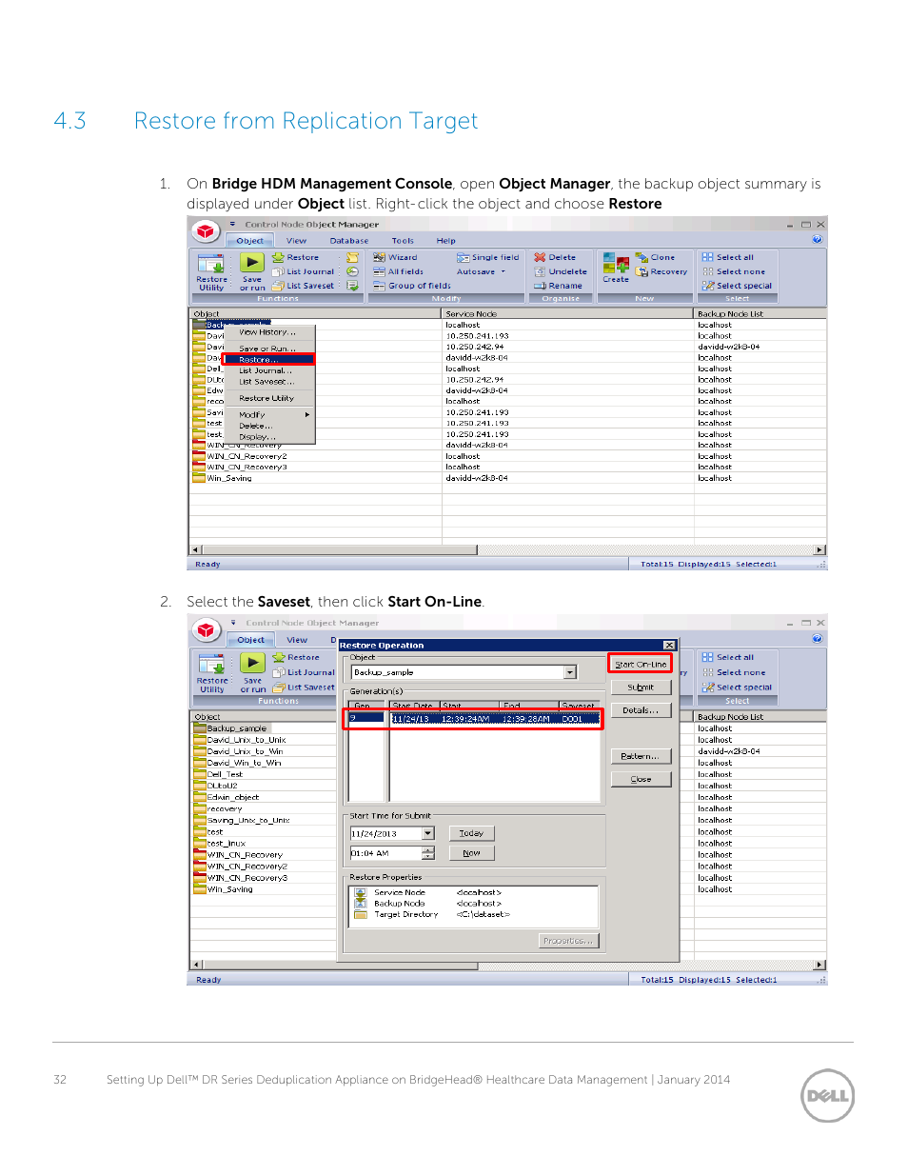
Task: Choose Save or Run... in the context menu
Action: [x=268, y=349]
